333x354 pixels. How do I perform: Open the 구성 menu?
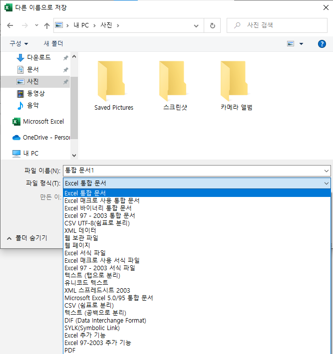(x=19, y=43)
